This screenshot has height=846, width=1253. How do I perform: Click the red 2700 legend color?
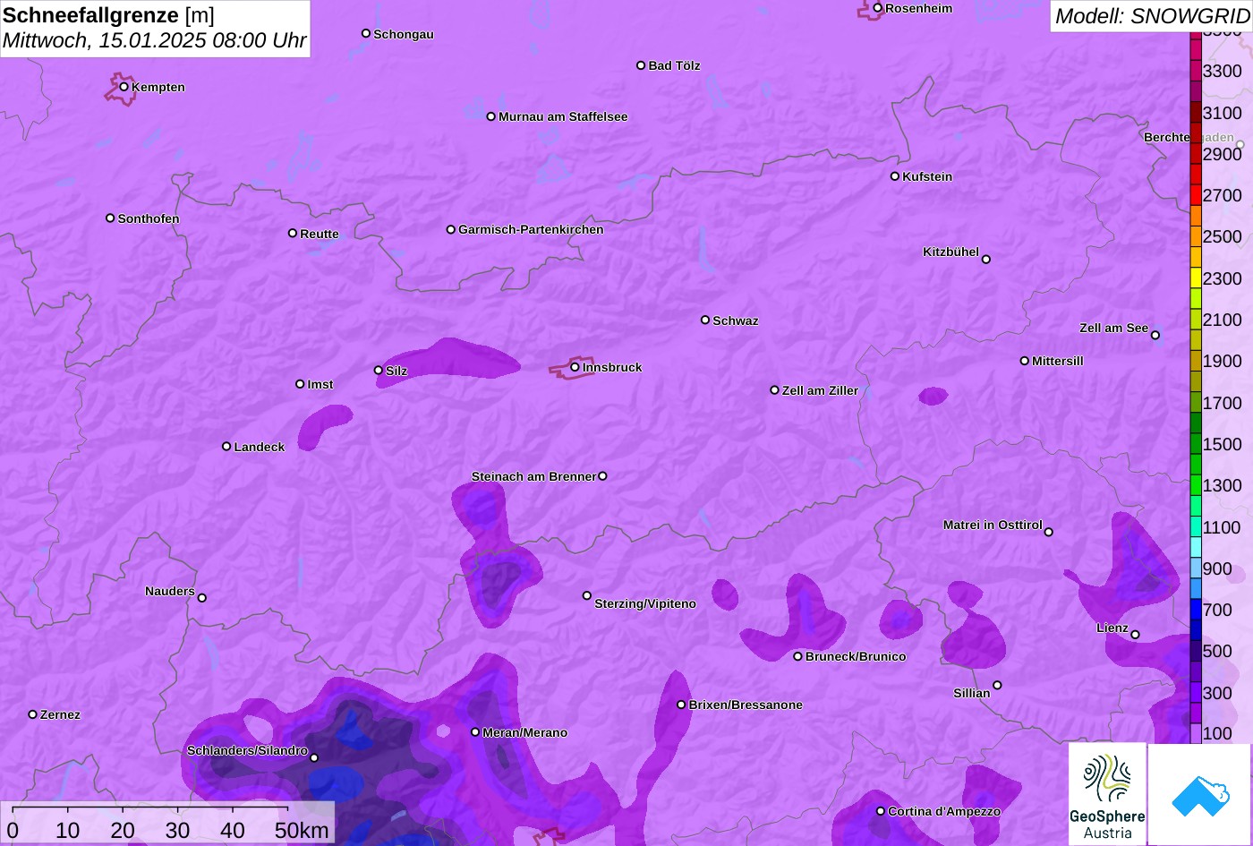point(1196,194)
